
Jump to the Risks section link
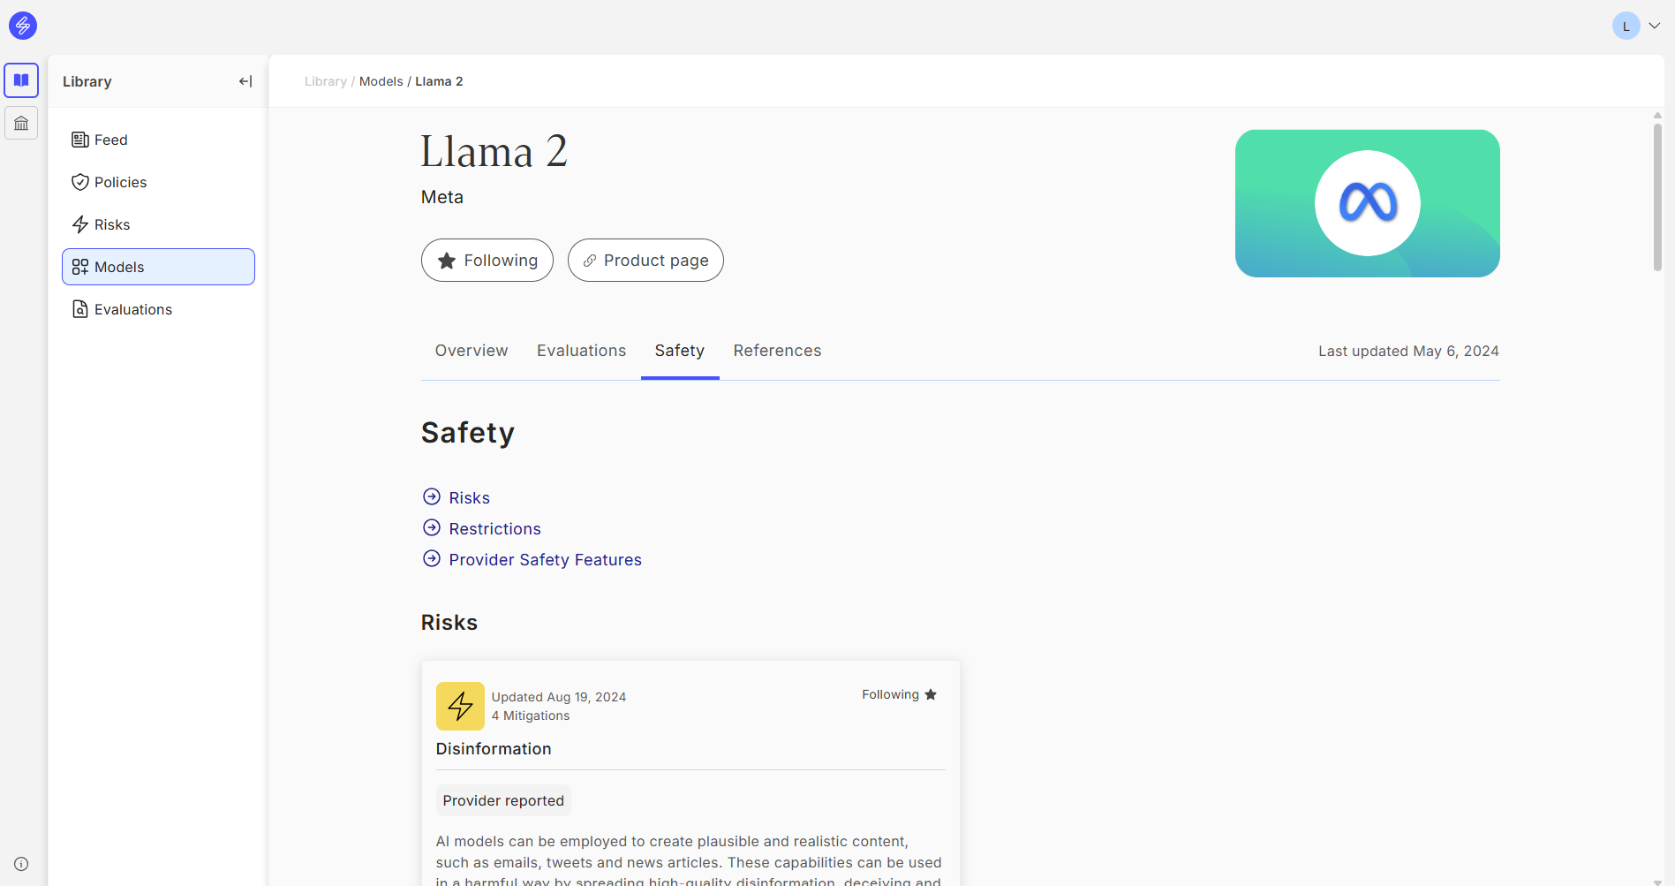[x=469, y=498]
